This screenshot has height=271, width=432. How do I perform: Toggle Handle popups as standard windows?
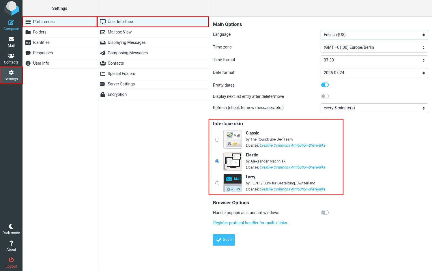coord(325,212)
